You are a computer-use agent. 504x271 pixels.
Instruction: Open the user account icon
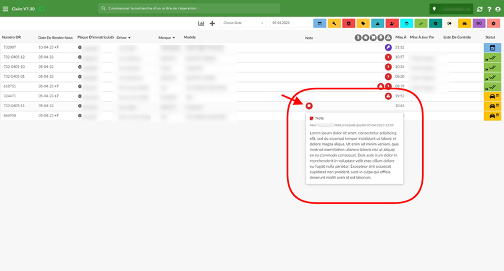[498, 9]
